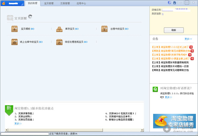Image resolution: width=198 pixels, height=136 pixels.
Task: Click the 宝贝提醒 section icon
Action: pos(10,18)
